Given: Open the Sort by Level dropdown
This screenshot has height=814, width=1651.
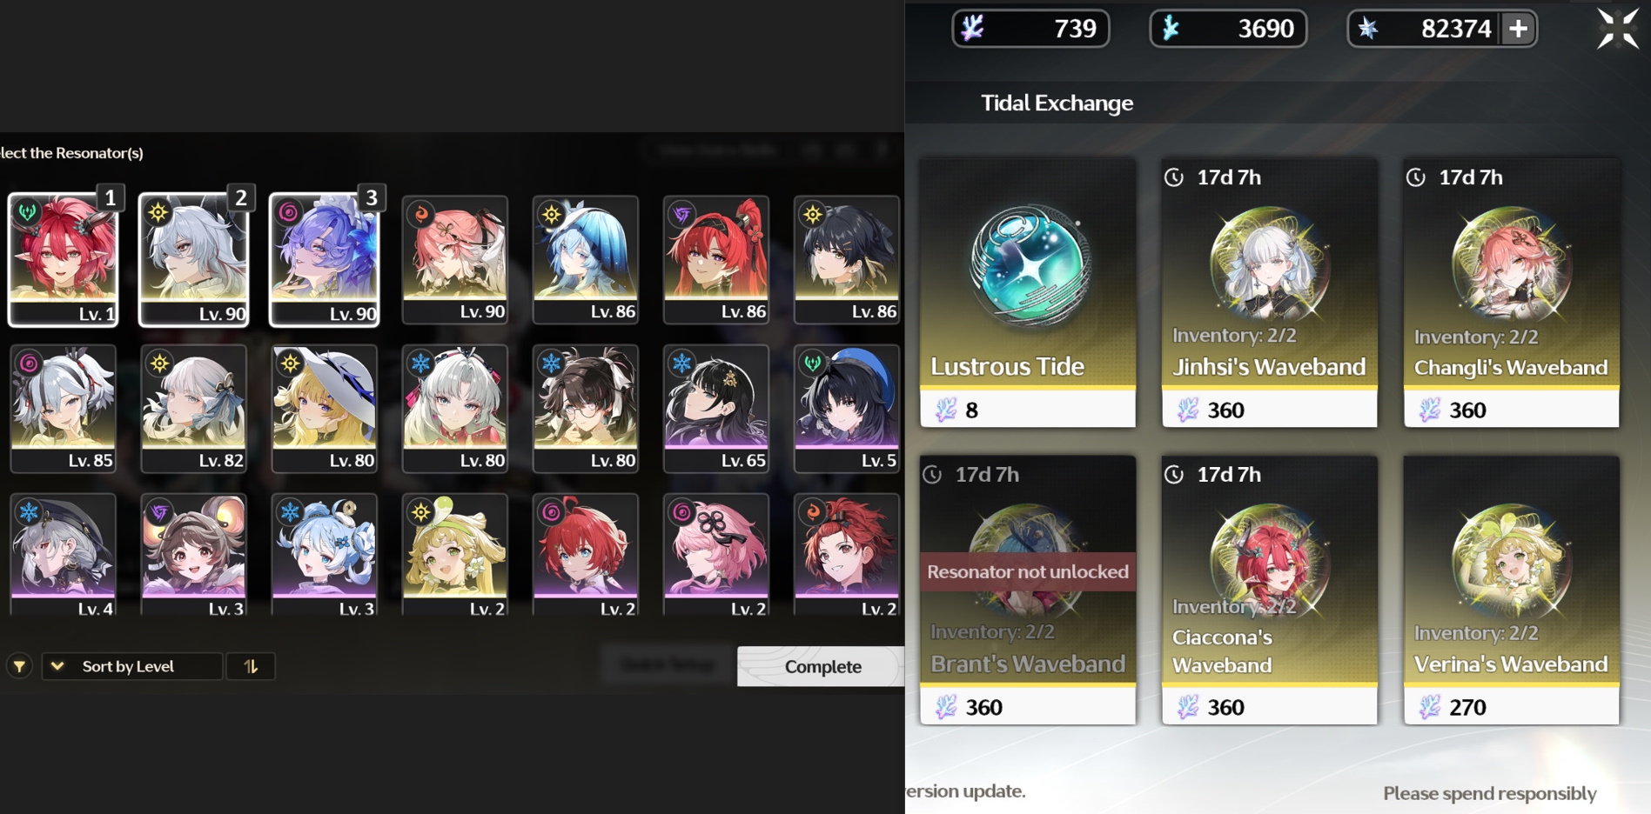Looking at the screenshot, I should pos(132,667).
